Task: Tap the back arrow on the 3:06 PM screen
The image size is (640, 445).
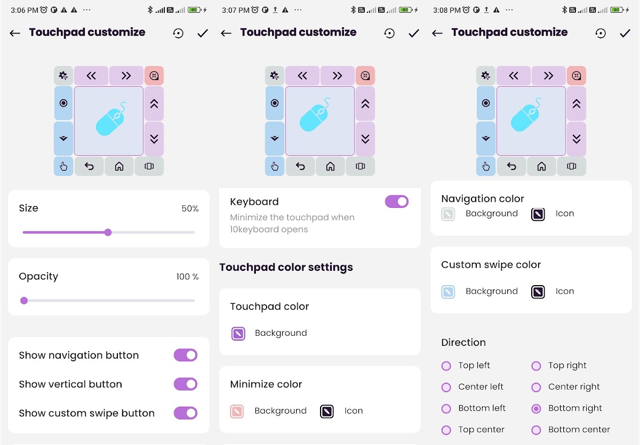Action: (15, 33)
